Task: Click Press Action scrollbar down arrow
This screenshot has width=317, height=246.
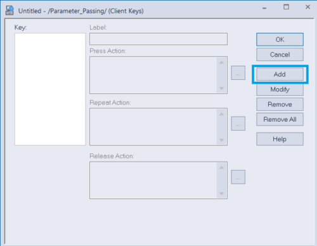Action: (x=221, y=88)
